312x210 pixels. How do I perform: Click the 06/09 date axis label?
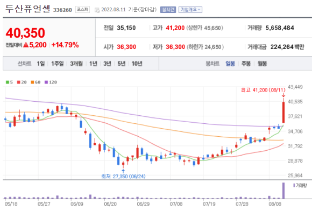coord(77,204)
